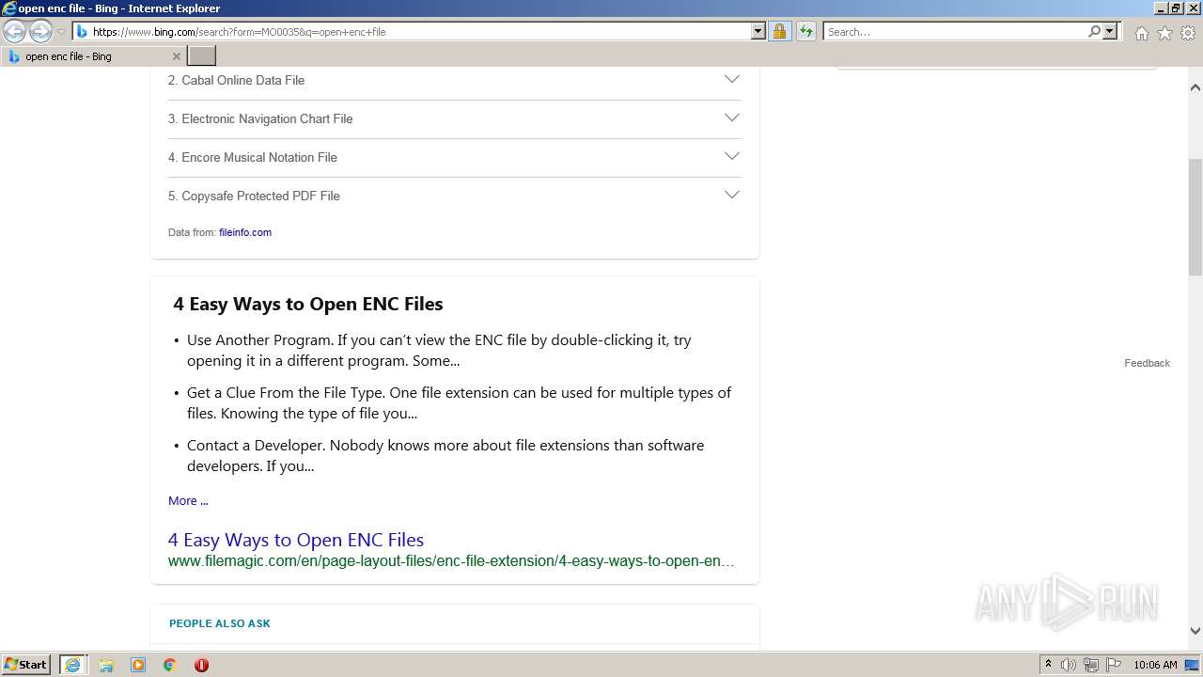Click '4 Easy Ways to Open ENC Files' heading
This screenshot has width=1203, height=677.
[307, 304]
